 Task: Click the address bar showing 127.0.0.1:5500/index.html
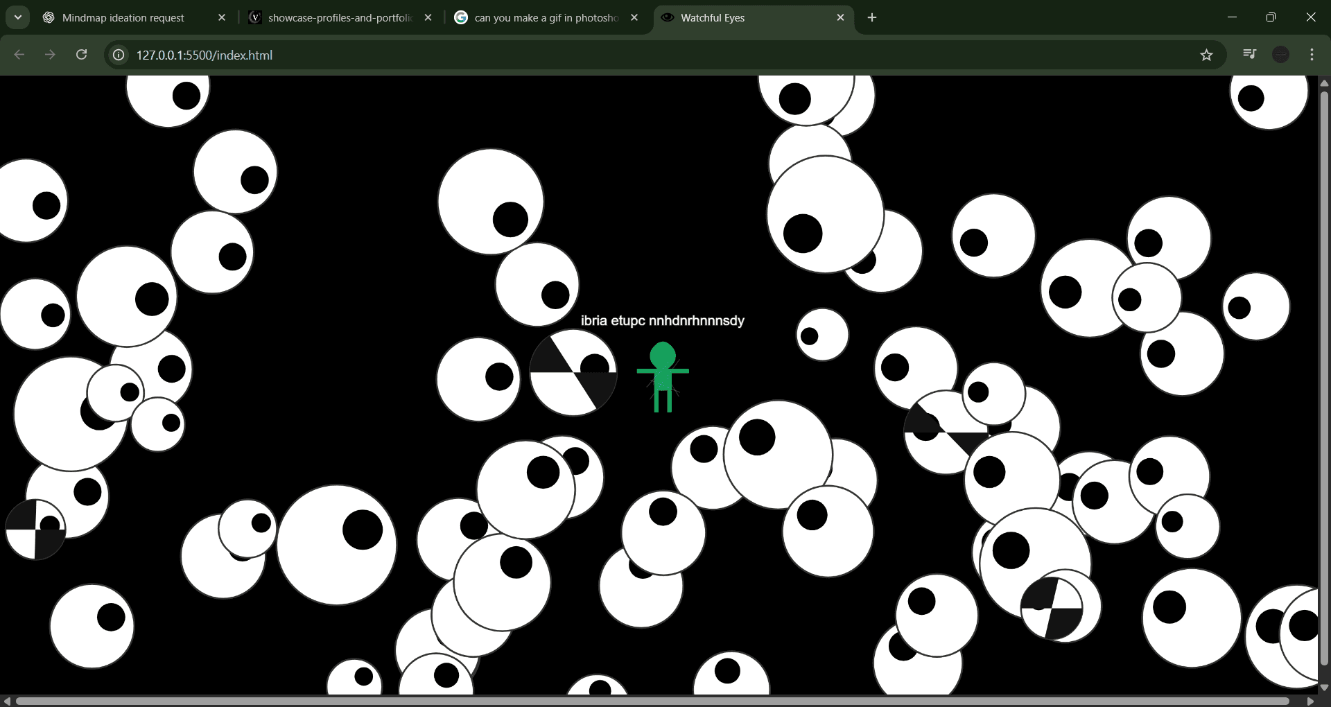(665, 55)
